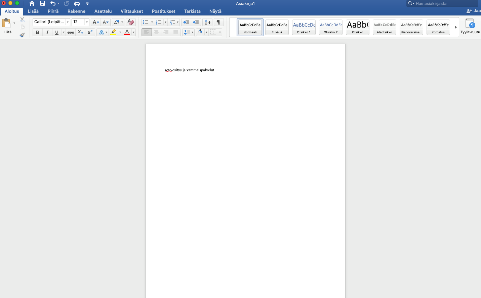Click the Hae asiakirjasta search field
Screen dimensions: 481x298
point(442,3)
